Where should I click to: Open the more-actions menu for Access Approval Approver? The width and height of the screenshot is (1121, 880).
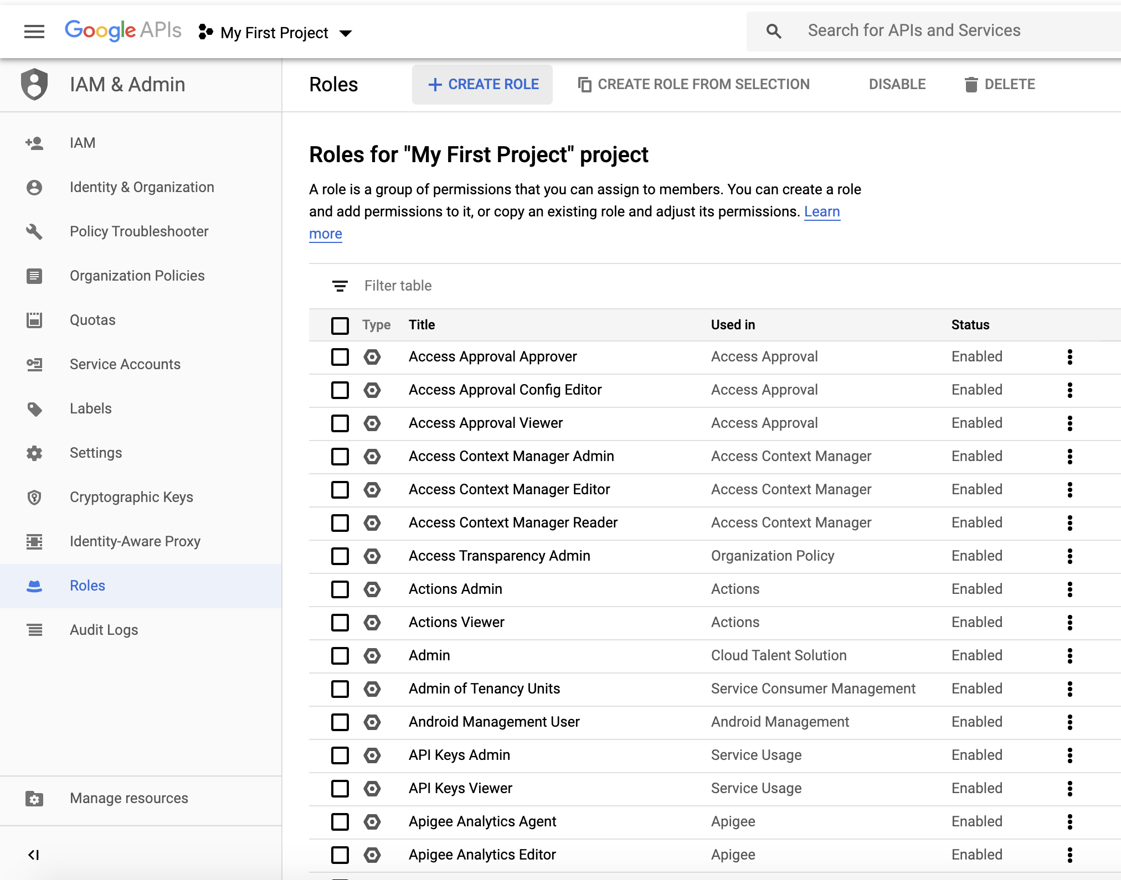tap(1070, 357)
